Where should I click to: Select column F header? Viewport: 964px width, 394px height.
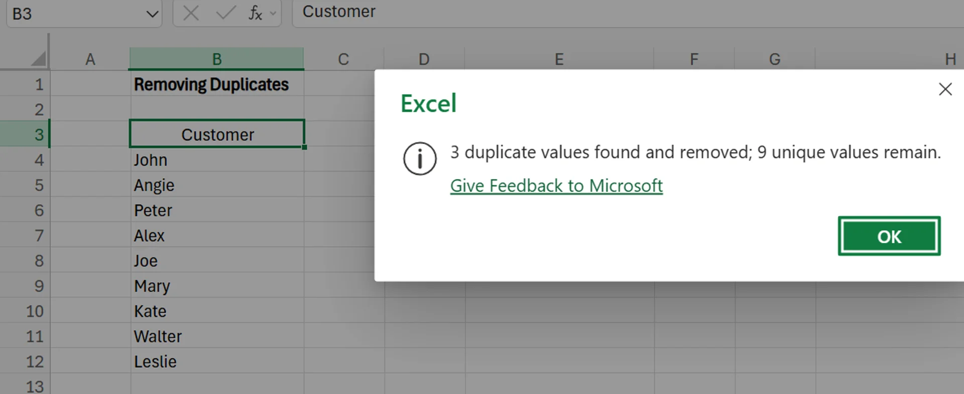click(694, 59)
